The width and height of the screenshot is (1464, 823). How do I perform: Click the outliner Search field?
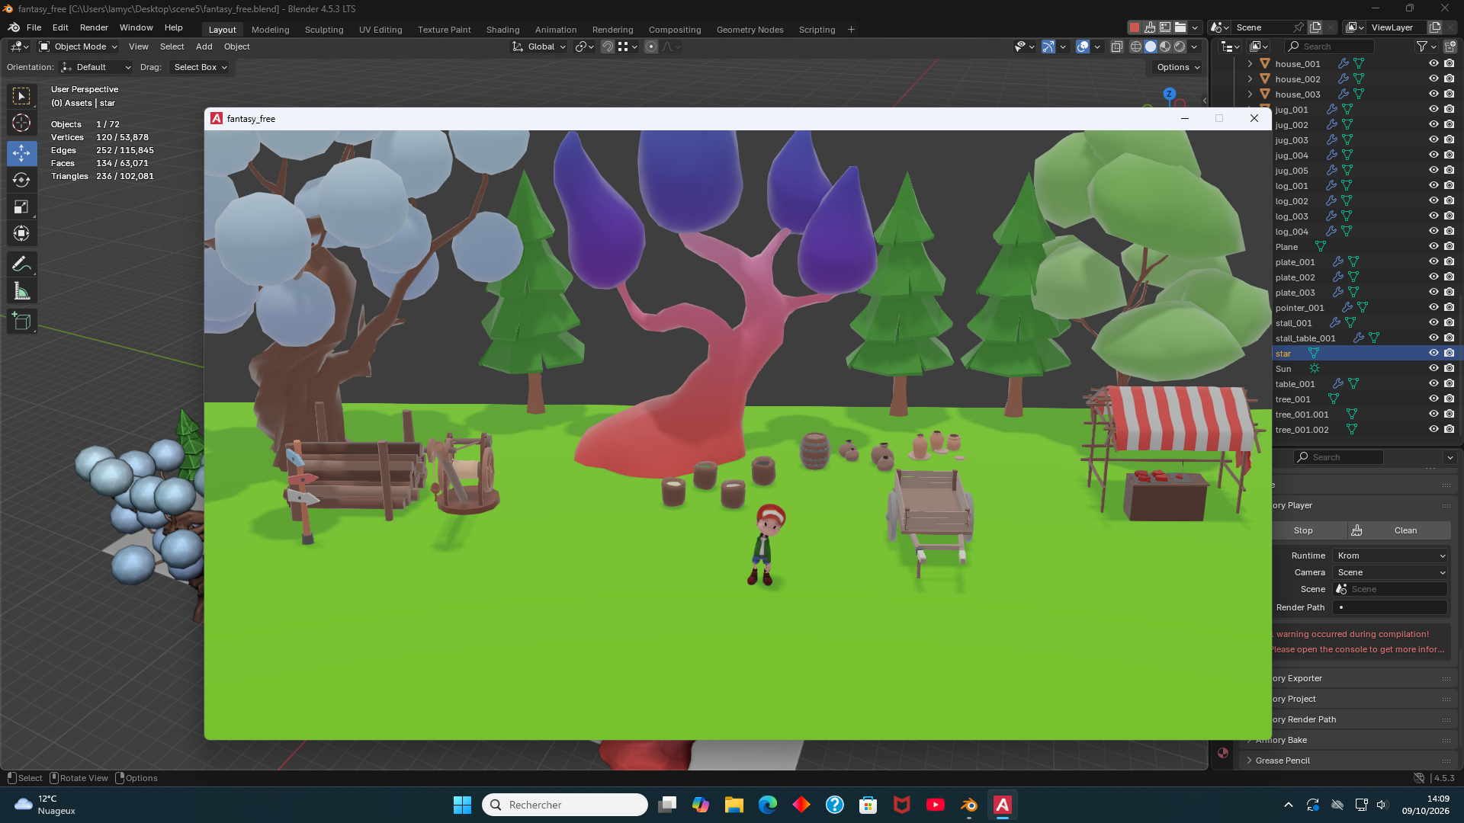point(1330,46)
